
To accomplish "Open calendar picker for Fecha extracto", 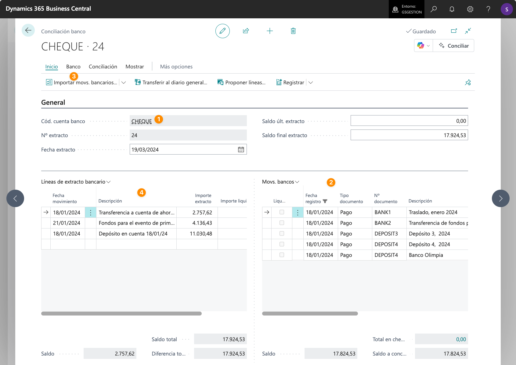I will [241, 150].
